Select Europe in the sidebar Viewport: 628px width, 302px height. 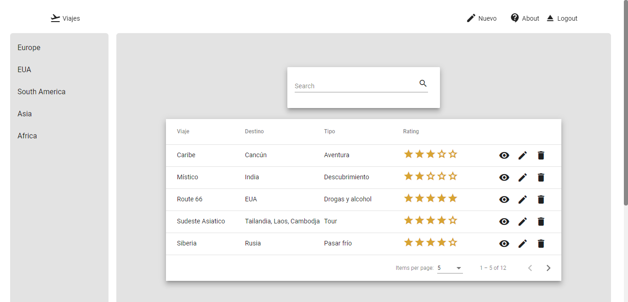pyautogui.click(x=29, y=47)
